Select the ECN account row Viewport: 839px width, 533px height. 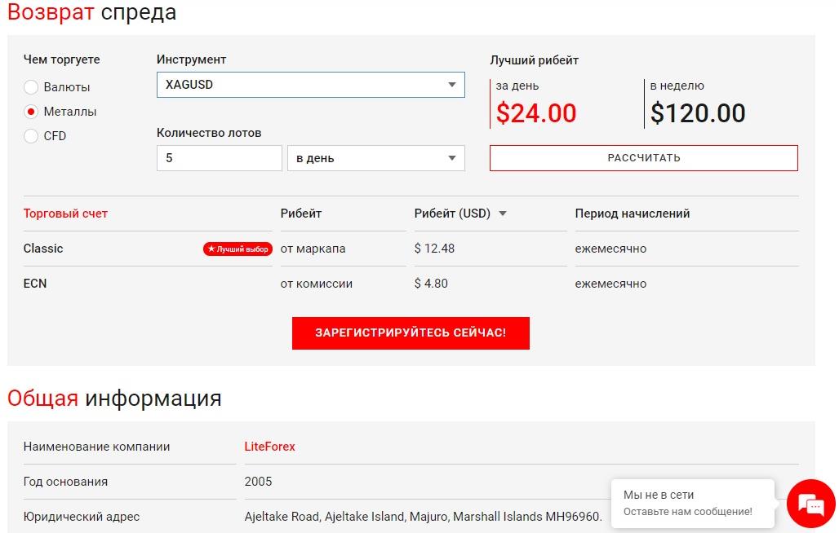click(411, 284)
